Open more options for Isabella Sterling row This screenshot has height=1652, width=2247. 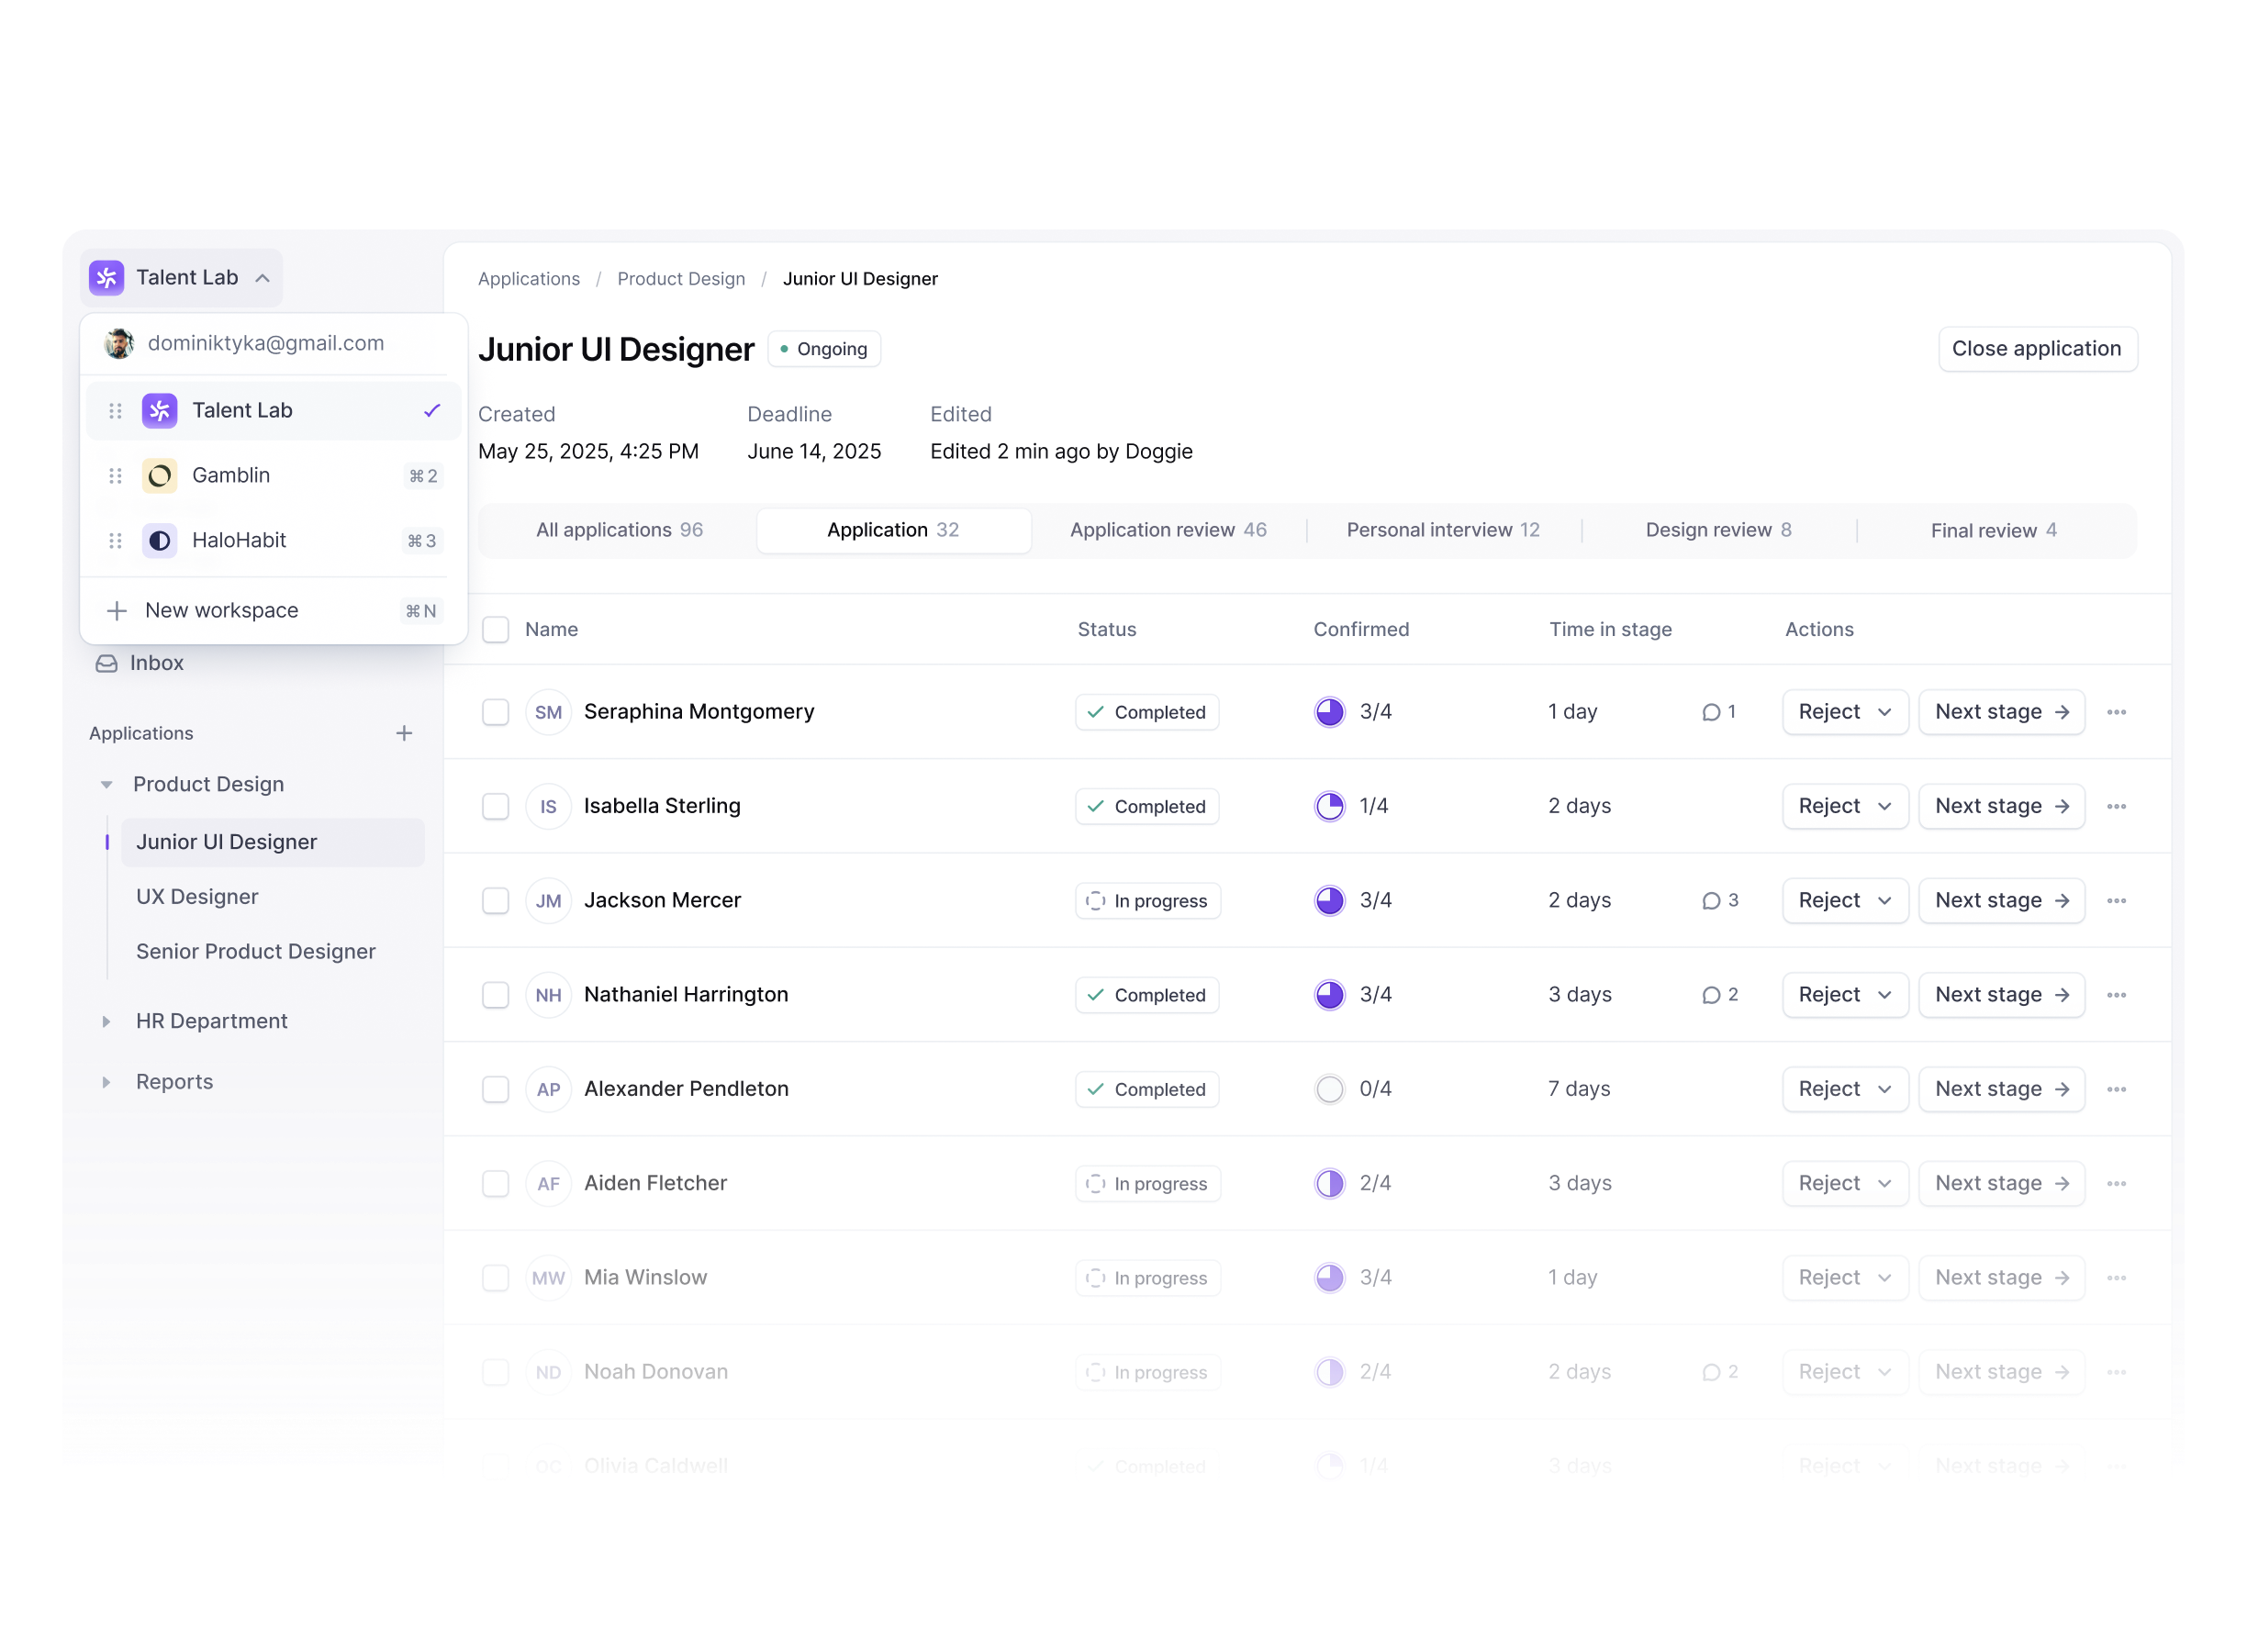tap(2116, 806)
